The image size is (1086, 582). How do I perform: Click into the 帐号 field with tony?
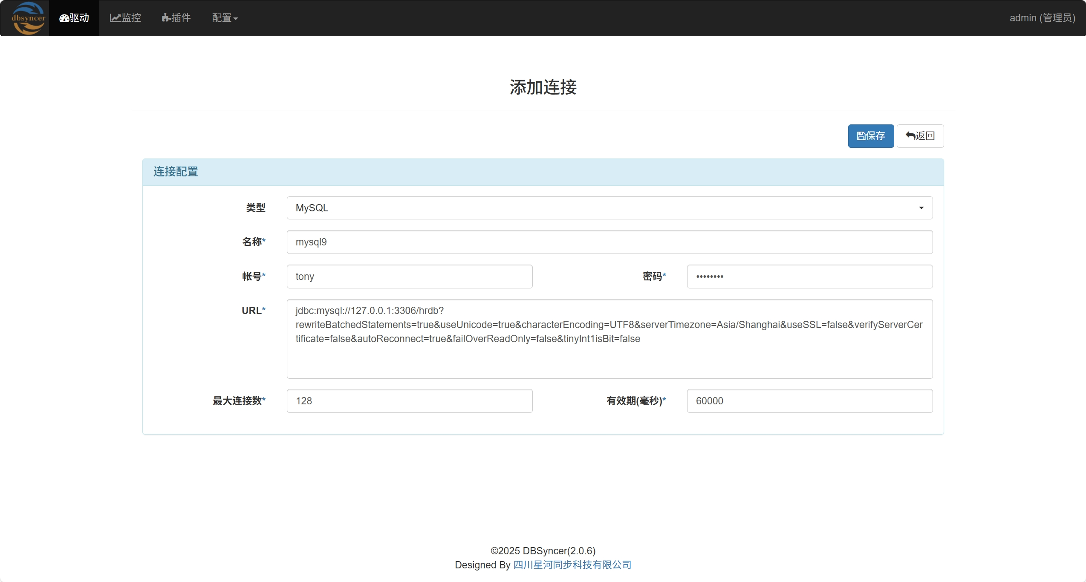pyautogui.click(x=409, y=277)
